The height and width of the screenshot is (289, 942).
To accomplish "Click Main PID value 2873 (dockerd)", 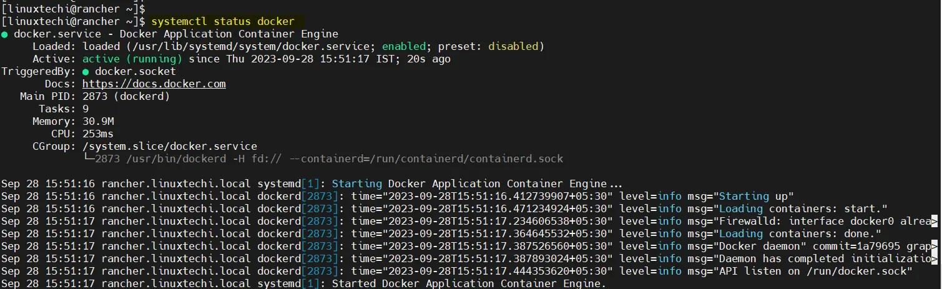I will click(126, 96).
